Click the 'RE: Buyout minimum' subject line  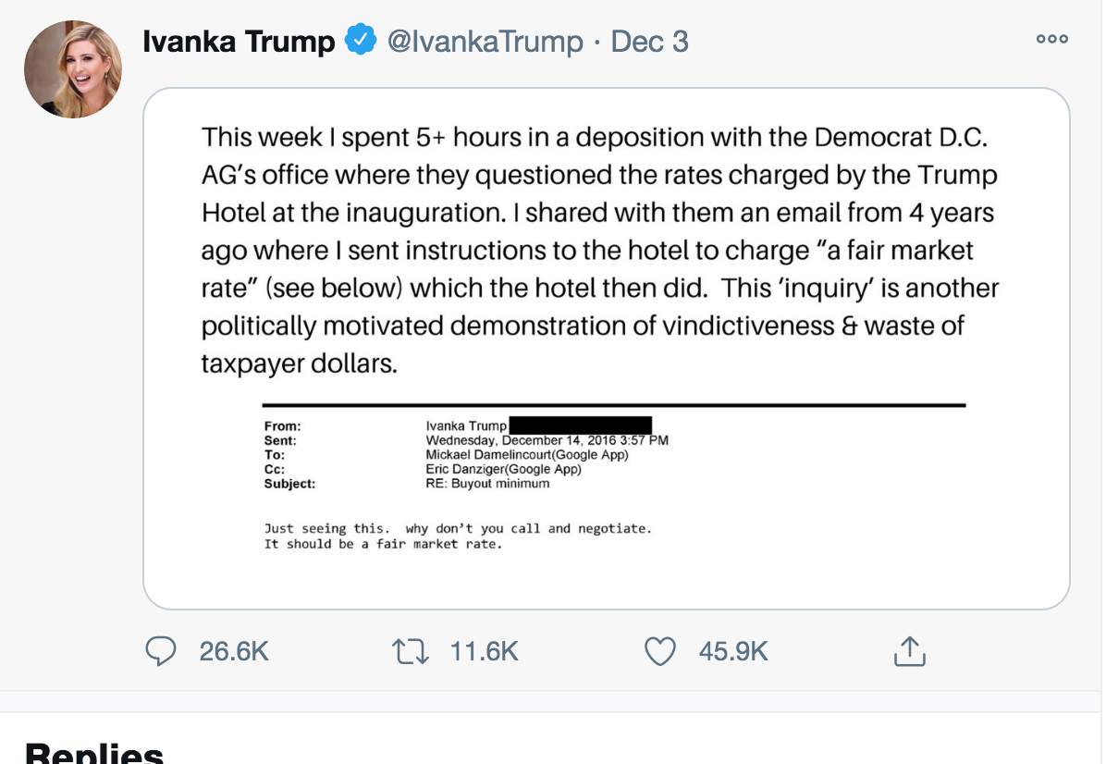(x=487, y=483)
